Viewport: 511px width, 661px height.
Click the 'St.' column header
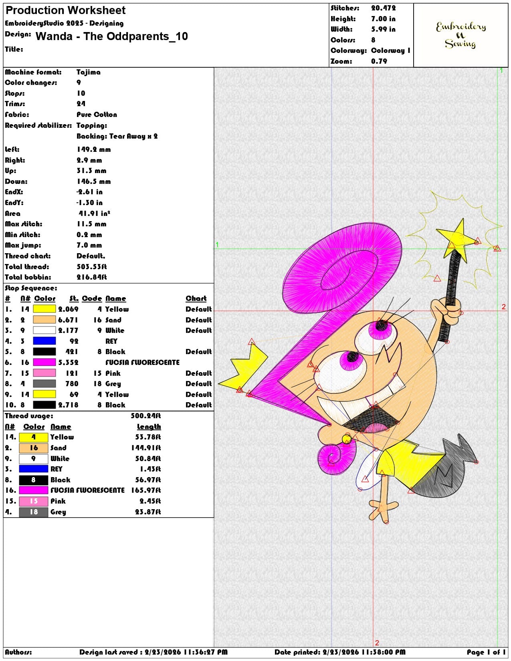(74, 298)
